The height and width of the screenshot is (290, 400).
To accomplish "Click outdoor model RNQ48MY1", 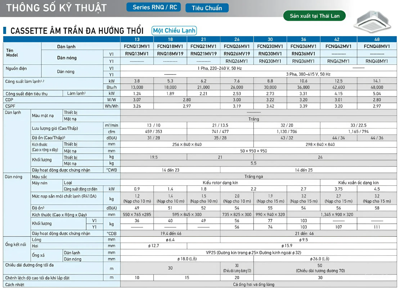I will [x=377, y=61].
